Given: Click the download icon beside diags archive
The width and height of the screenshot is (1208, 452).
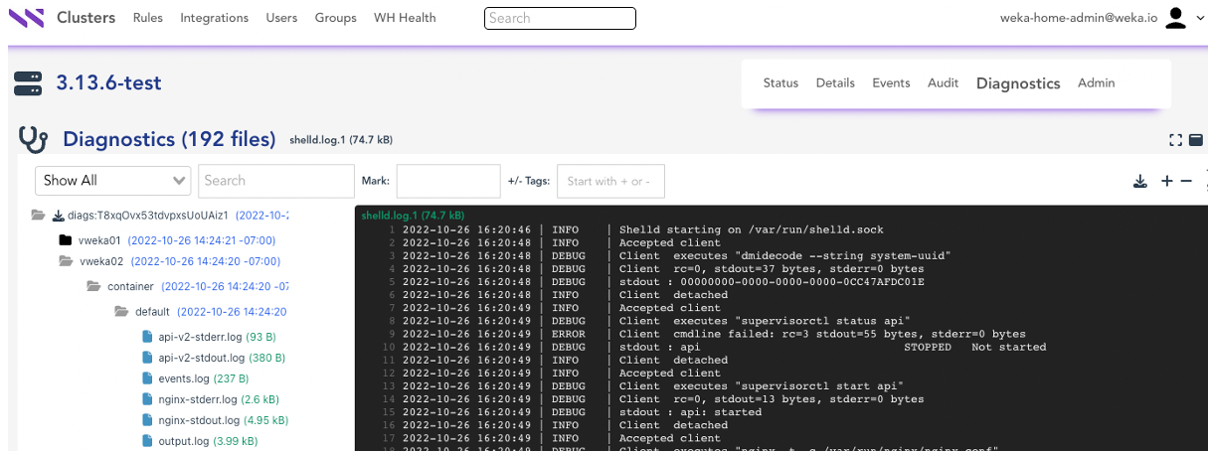Looking at the screenshot, I should click(x=59, y=215).
